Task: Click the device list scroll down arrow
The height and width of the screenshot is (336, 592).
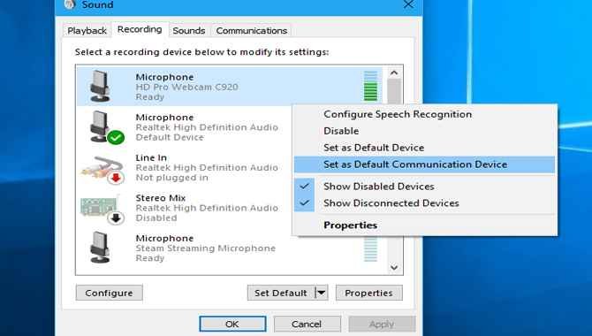Action: [x=394, y=268]
